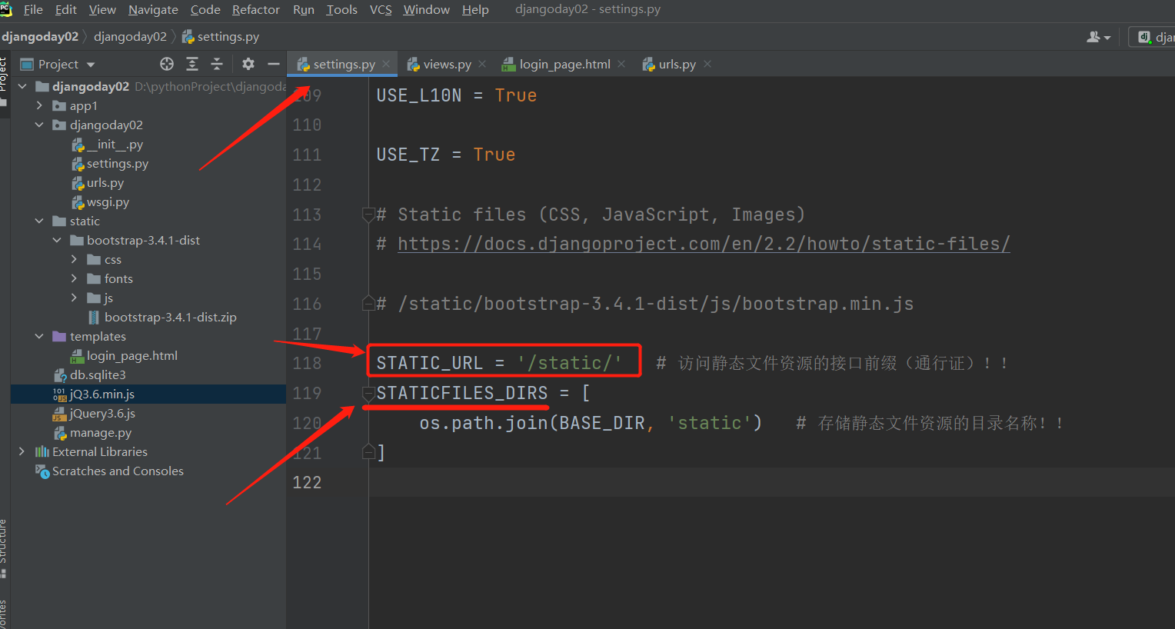Open the Window menu
Image resolution: width=1175 pixels, height=629 pixels.
coord(426,10)
